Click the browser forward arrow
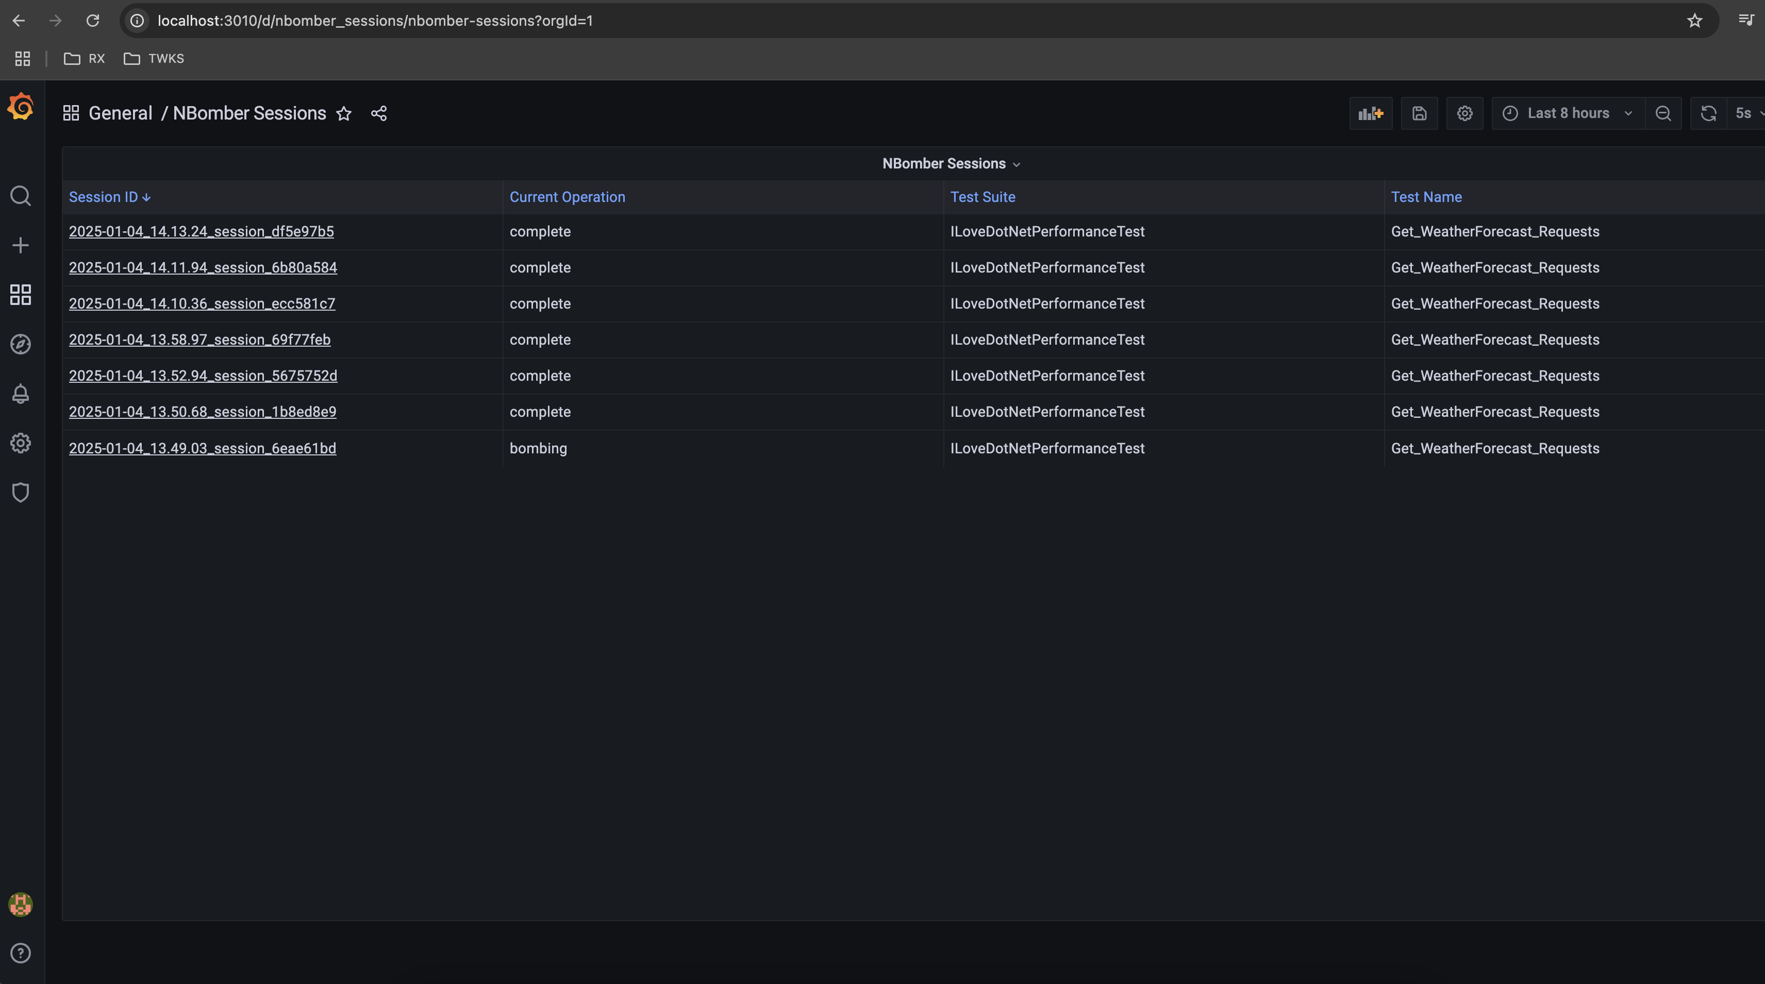The image size is (1765, 984). click(x=56, y=21)
